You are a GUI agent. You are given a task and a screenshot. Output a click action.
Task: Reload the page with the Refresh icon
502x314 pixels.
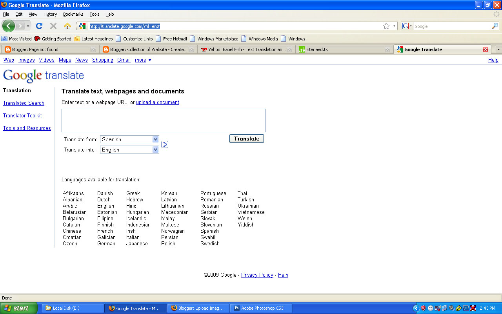click(x=39, y=26)
